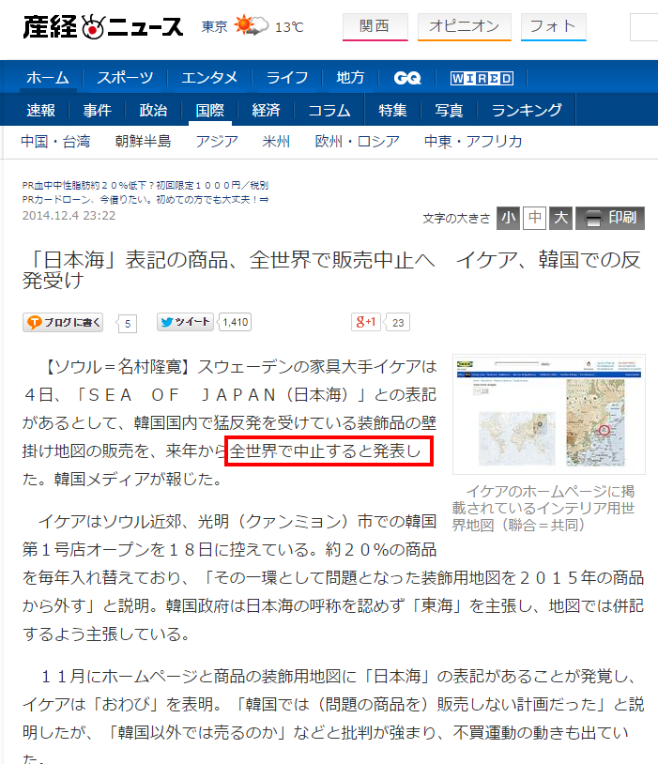Open the 関西 edition tab
The width and height of the screenshot is (658, 764).
click(x=375, y=27)
